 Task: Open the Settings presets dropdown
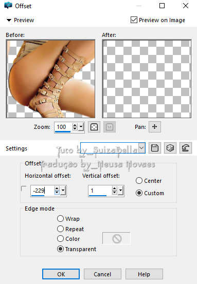[141, 148]
